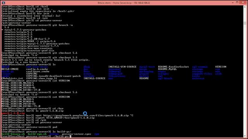The width and height of the screenshot is (248, 139).
Task: Click the 'README.MySQL' file name
Action: pyautogui.click(x=167, y=69)
